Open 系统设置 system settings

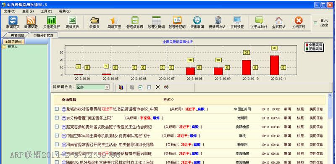pos(237,22)
